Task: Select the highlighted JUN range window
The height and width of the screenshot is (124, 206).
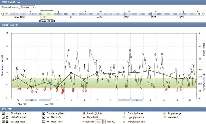Action: click(x=47, y=14)
